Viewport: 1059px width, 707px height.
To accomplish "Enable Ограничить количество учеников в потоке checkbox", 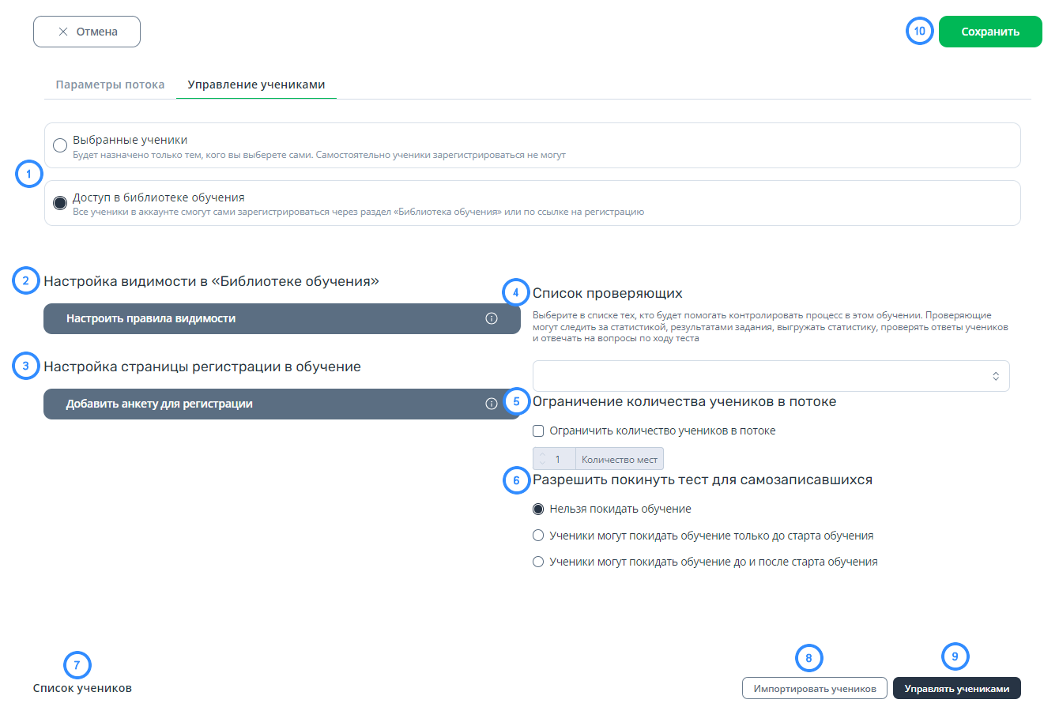I will [539, 431].
